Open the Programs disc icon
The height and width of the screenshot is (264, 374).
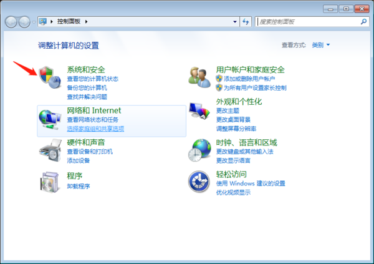[x=49, y=182]
